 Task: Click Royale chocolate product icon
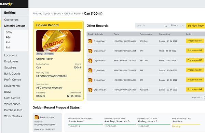[x=37, y=117]
